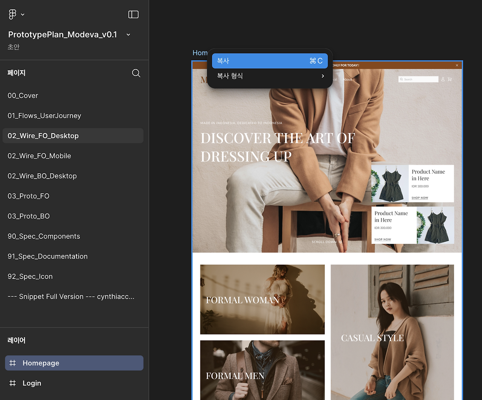Click the ONLY FOR TODAY banner text
The image size is (482, 400).
click(345, 65)
